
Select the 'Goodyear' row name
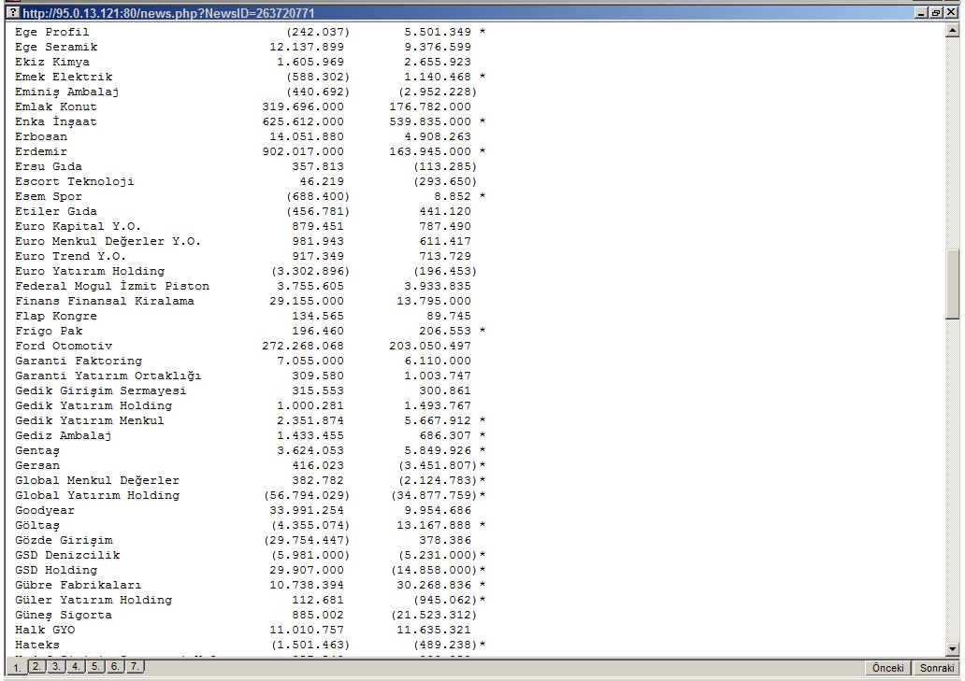click(45, 511)
